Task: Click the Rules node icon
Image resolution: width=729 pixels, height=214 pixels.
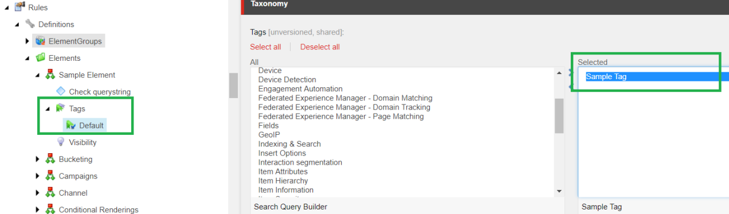Action: [20, 7]
